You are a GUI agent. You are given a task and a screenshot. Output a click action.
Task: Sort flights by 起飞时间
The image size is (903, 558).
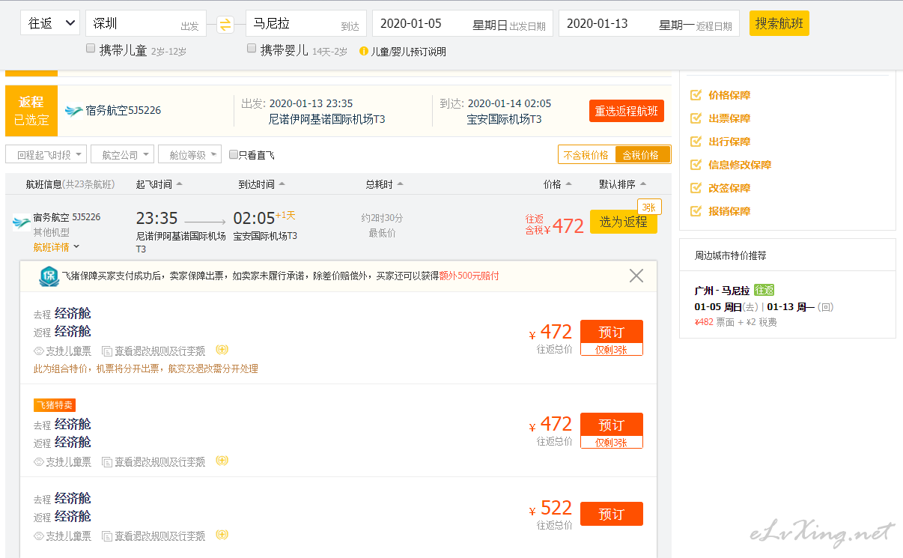(x=159, y=184)
